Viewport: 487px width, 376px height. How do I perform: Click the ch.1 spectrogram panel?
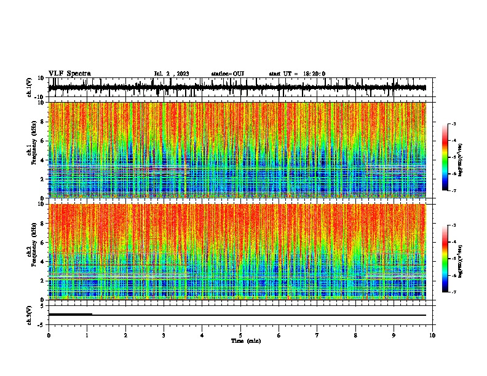coord(237,150)
